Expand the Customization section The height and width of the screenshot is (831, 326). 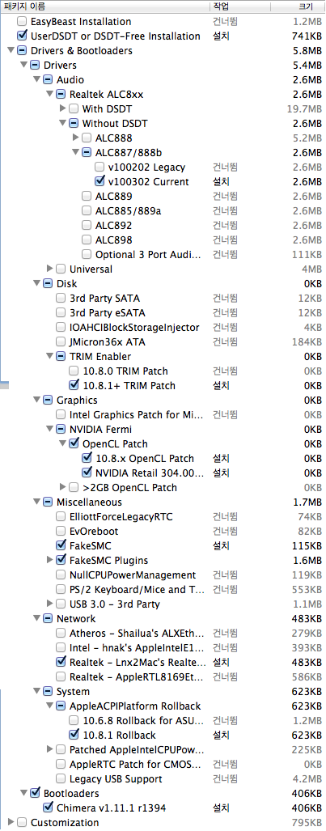tap(11, 822)
